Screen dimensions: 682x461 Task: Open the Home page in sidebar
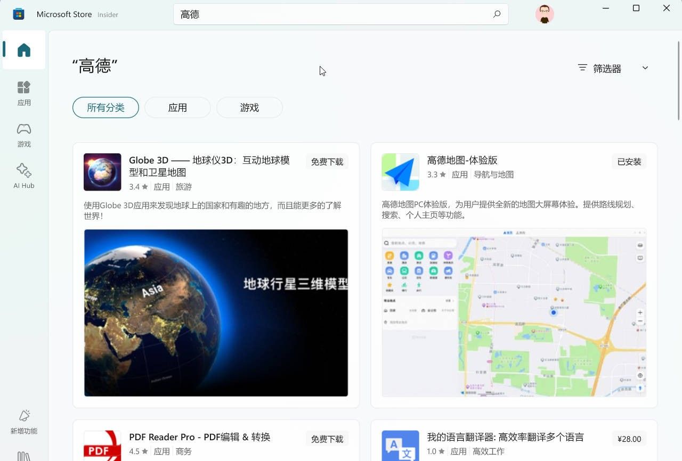click(24, 50)
